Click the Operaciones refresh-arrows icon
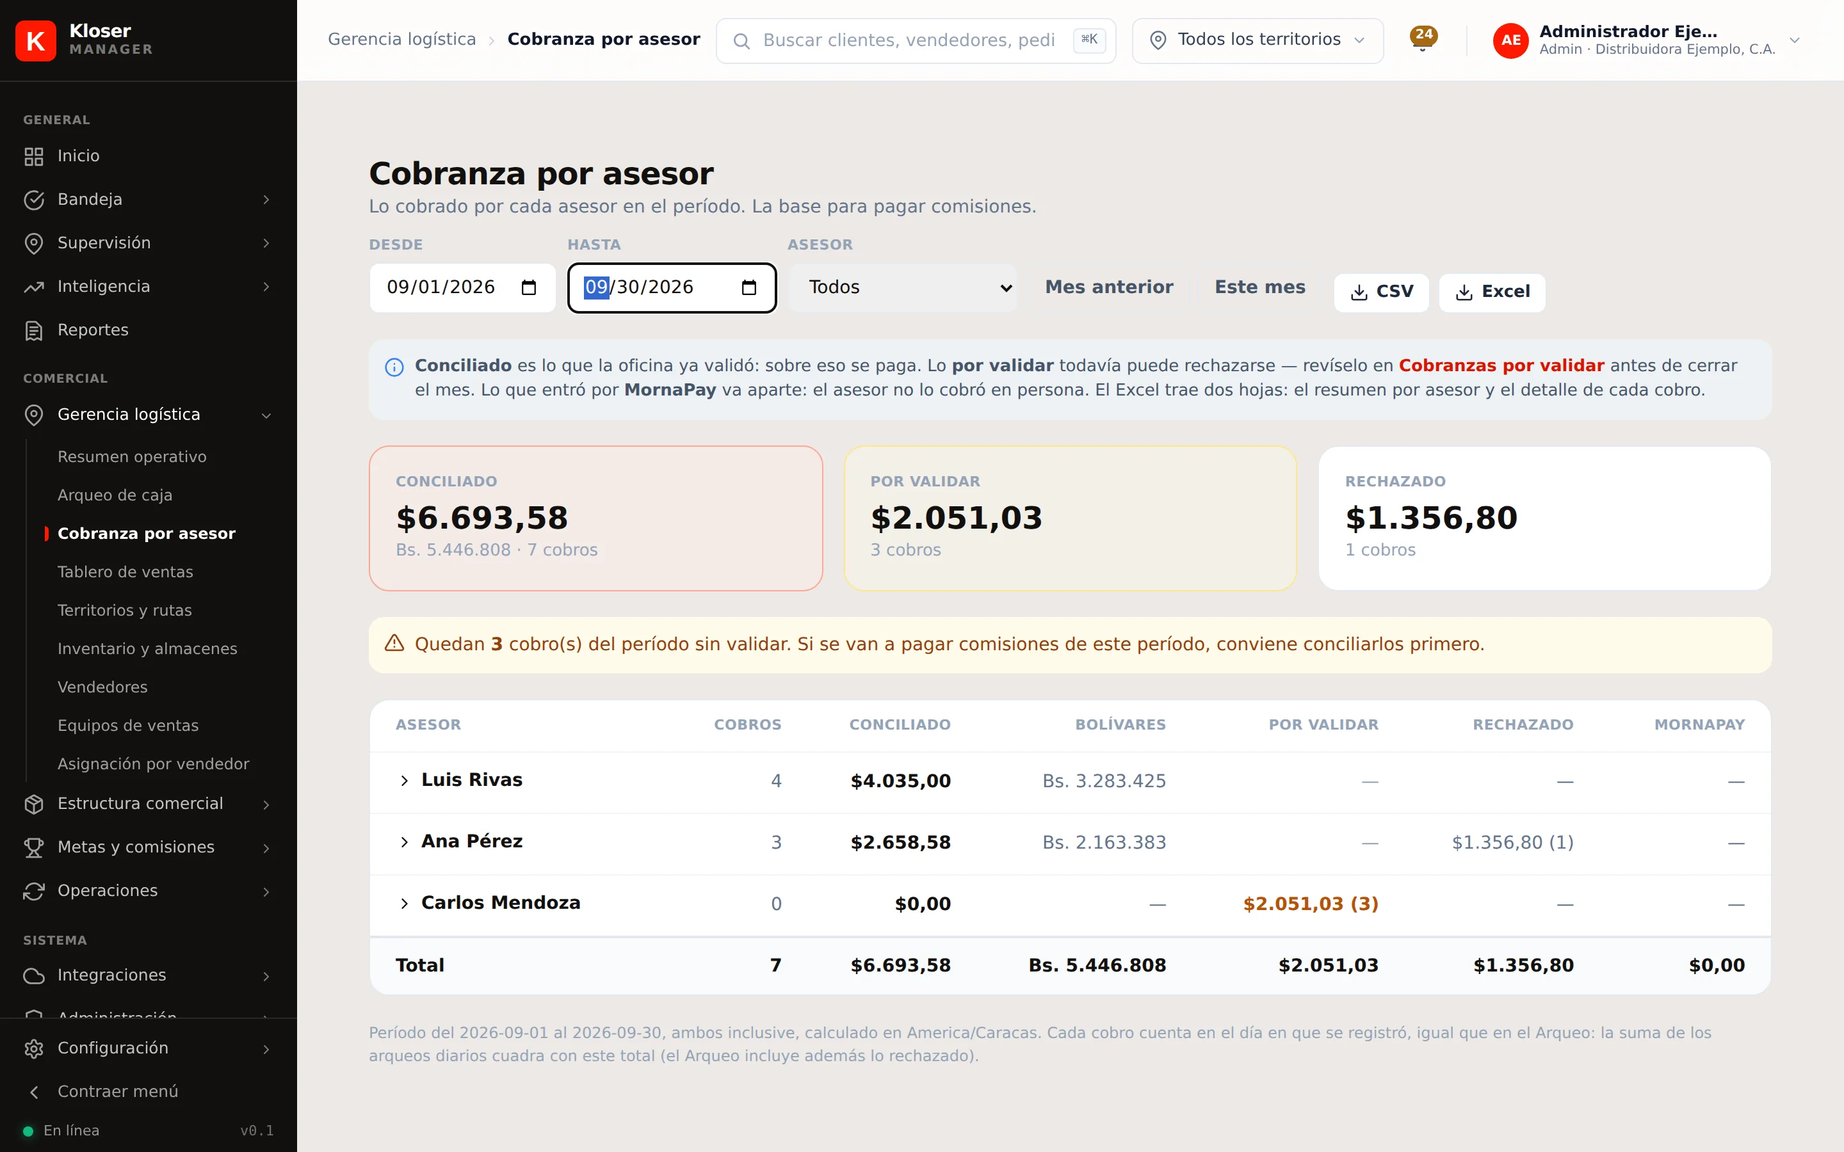 [33, 891]
